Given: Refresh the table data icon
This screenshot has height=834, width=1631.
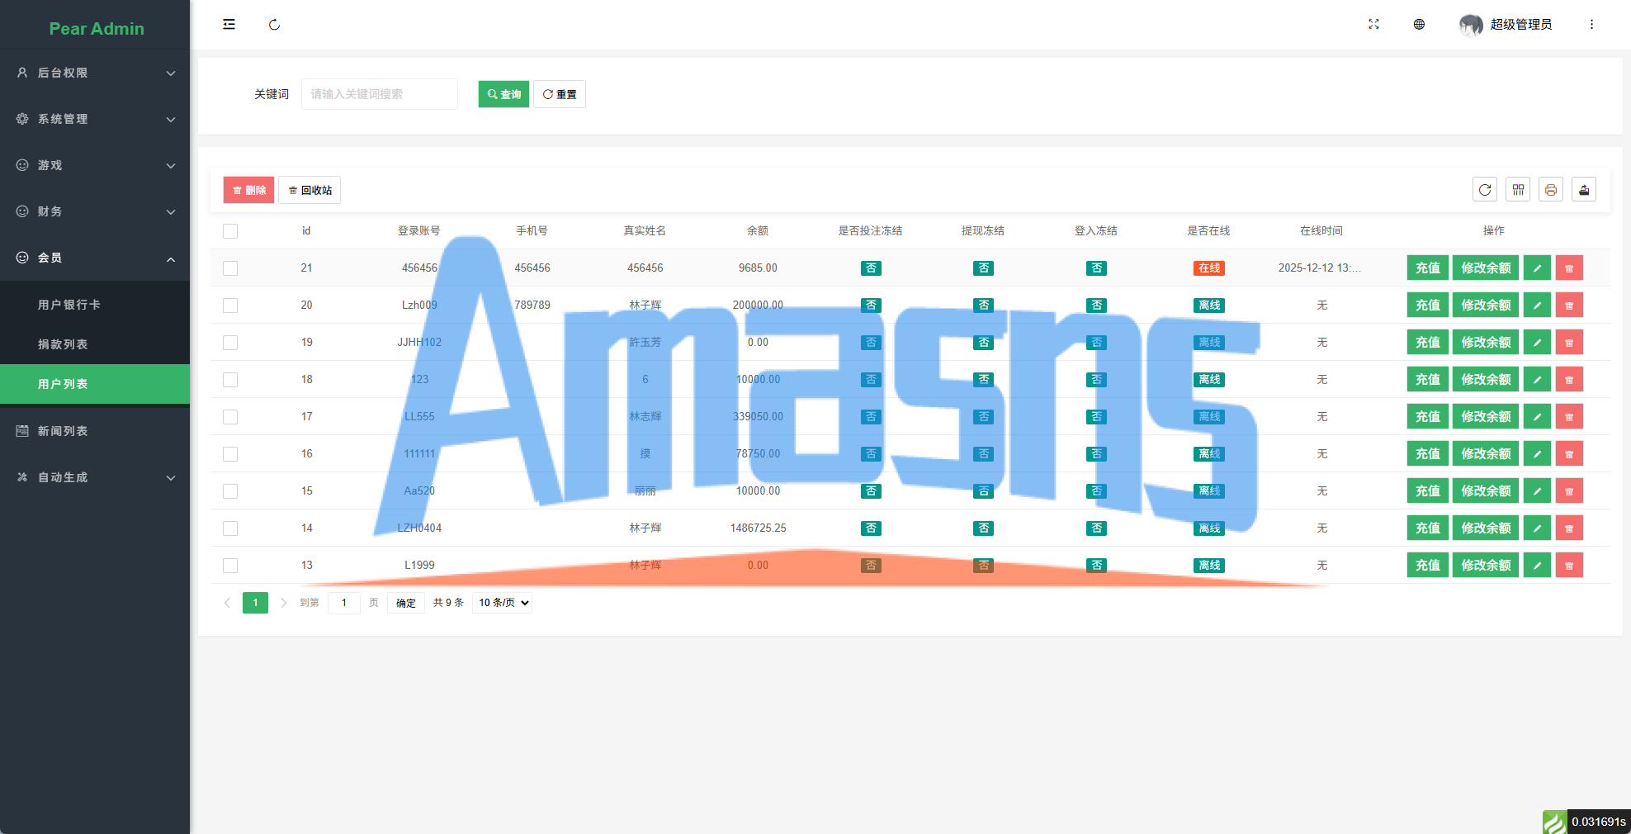Looking at the screenshot, I should point(1485,190).
